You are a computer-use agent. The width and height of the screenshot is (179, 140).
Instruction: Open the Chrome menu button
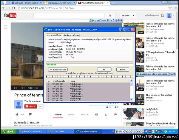coord(176,8)
